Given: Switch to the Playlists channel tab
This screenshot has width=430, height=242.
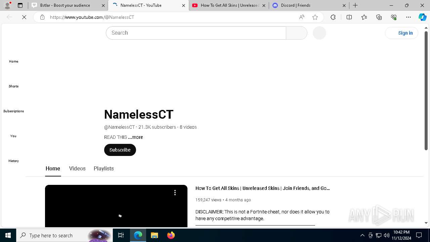Looking at the screenshot, I should pos(103,168).
